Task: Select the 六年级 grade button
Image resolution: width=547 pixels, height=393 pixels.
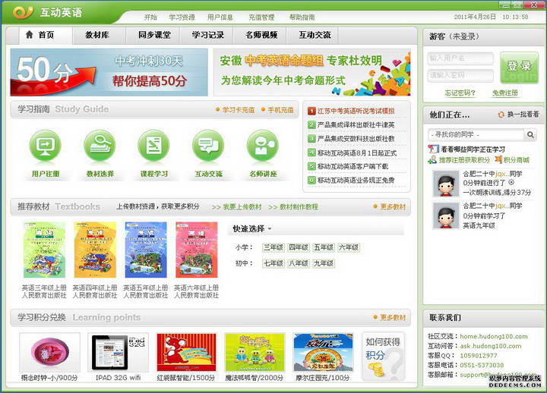Action: pos(349,247)
